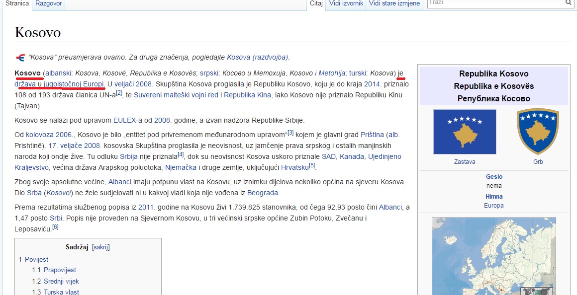Click the Kosovo page heading
Screen dimensions: 577x295
(37, 33)
